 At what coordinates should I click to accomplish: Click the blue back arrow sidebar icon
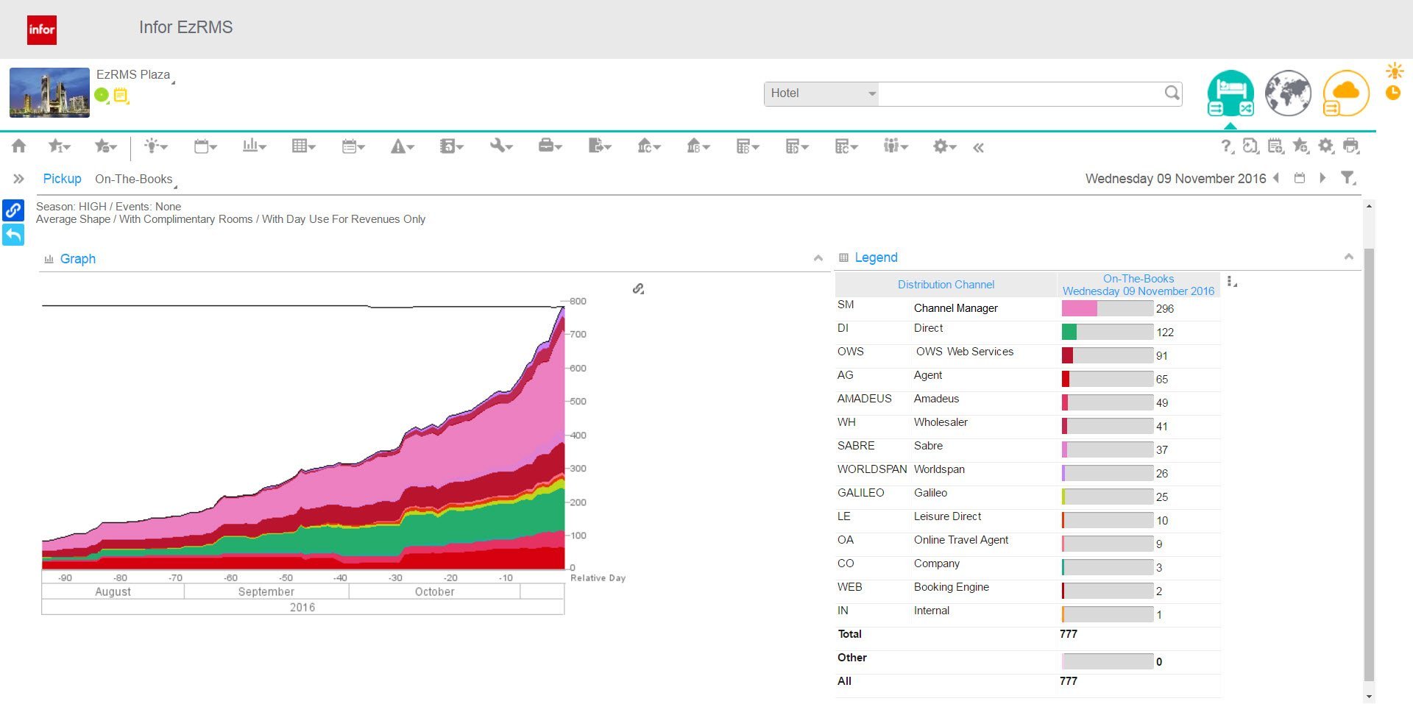click(x=13, y=235)
